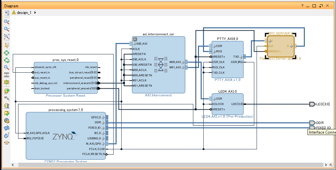Expand the GPIO_0 interface on processing_system7_0

click(x=103, y=117)
